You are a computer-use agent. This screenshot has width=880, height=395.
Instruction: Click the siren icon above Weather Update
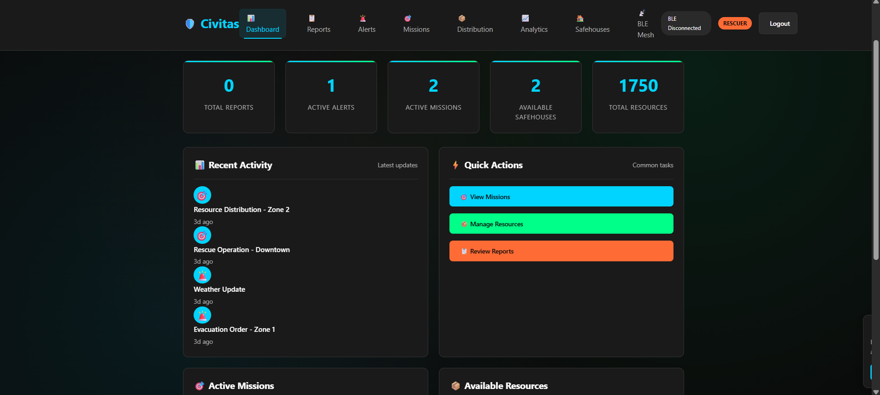[x=202, y=275]
